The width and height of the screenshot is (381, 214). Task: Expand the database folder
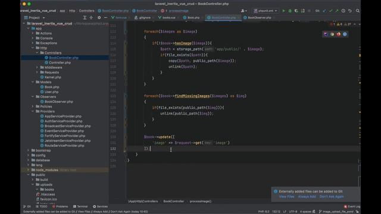point(29,160)
